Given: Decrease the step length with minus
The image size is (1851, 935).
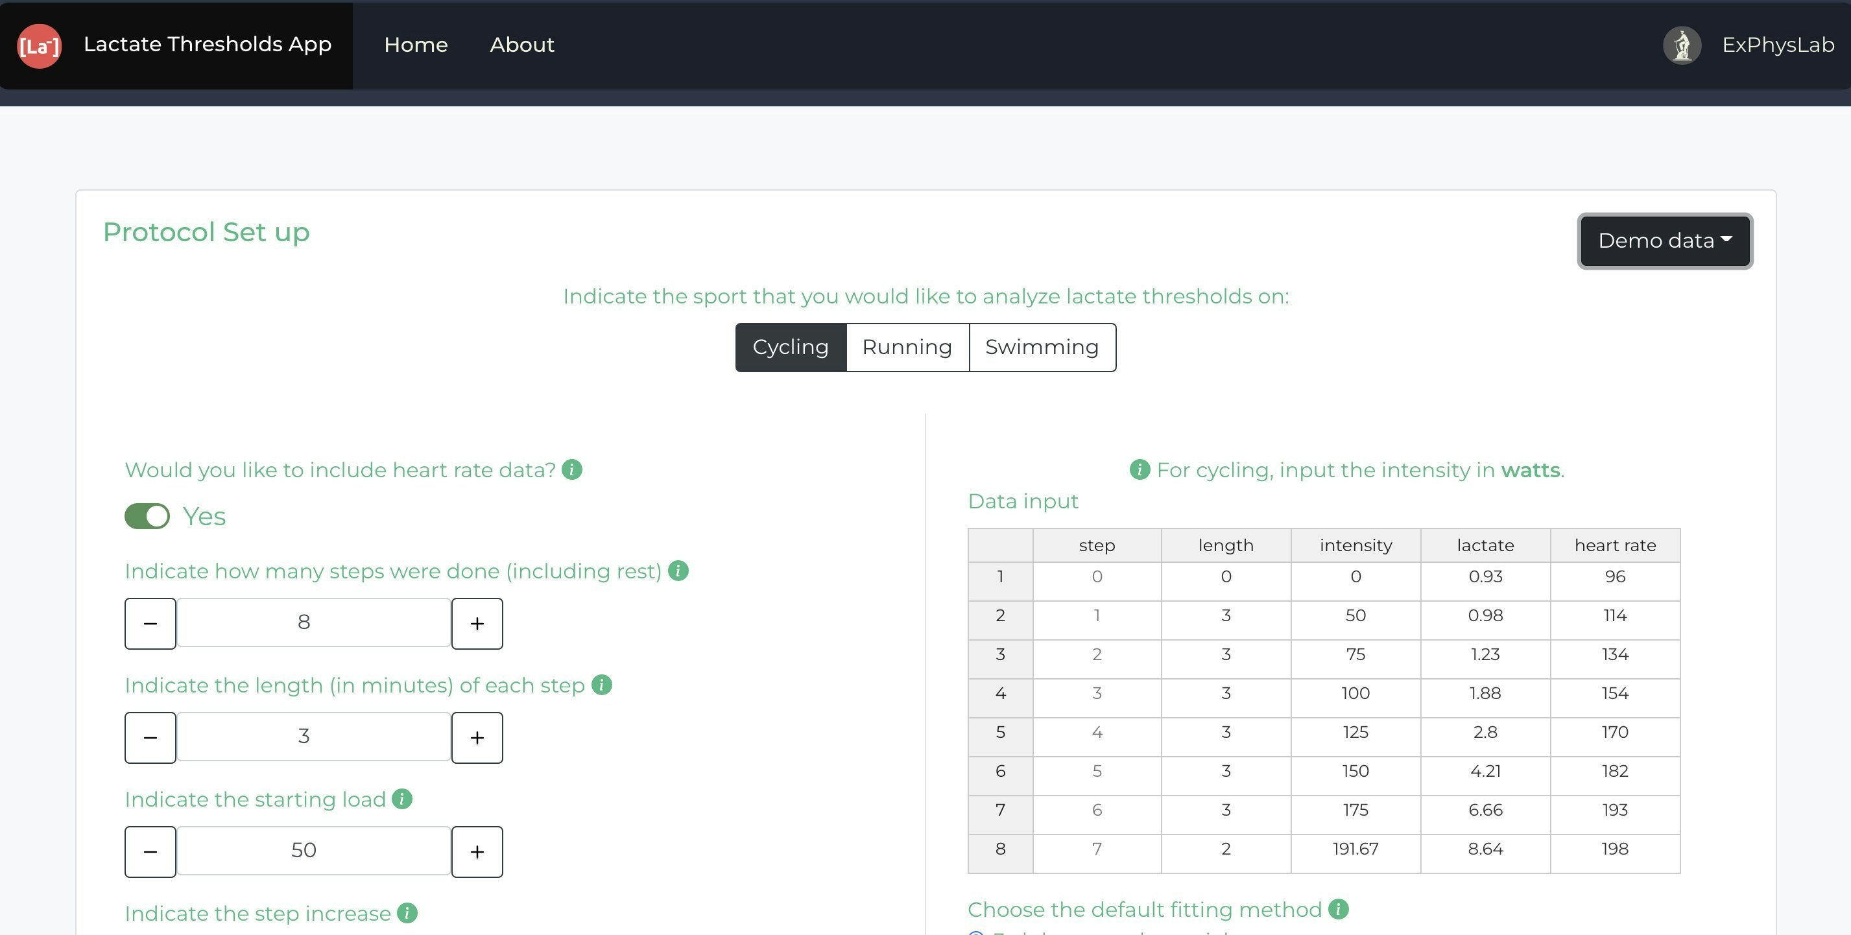Looking at the screenshot, I should (150, 737).
